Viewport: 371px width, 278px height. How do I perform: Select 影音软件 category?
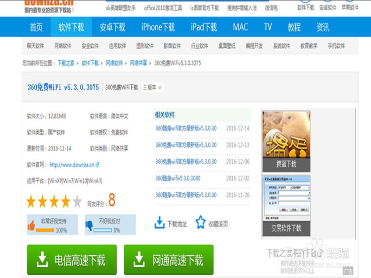(172, 45)
